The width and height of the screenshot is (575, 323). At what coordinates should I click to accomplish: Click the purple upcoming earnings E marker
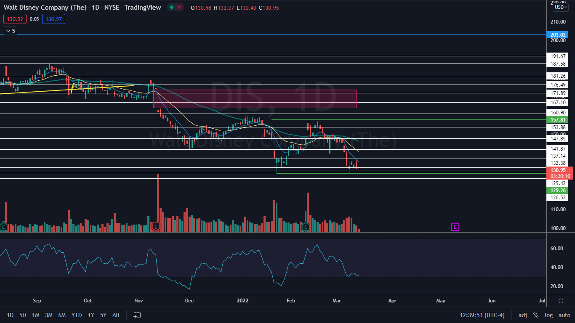455,227
